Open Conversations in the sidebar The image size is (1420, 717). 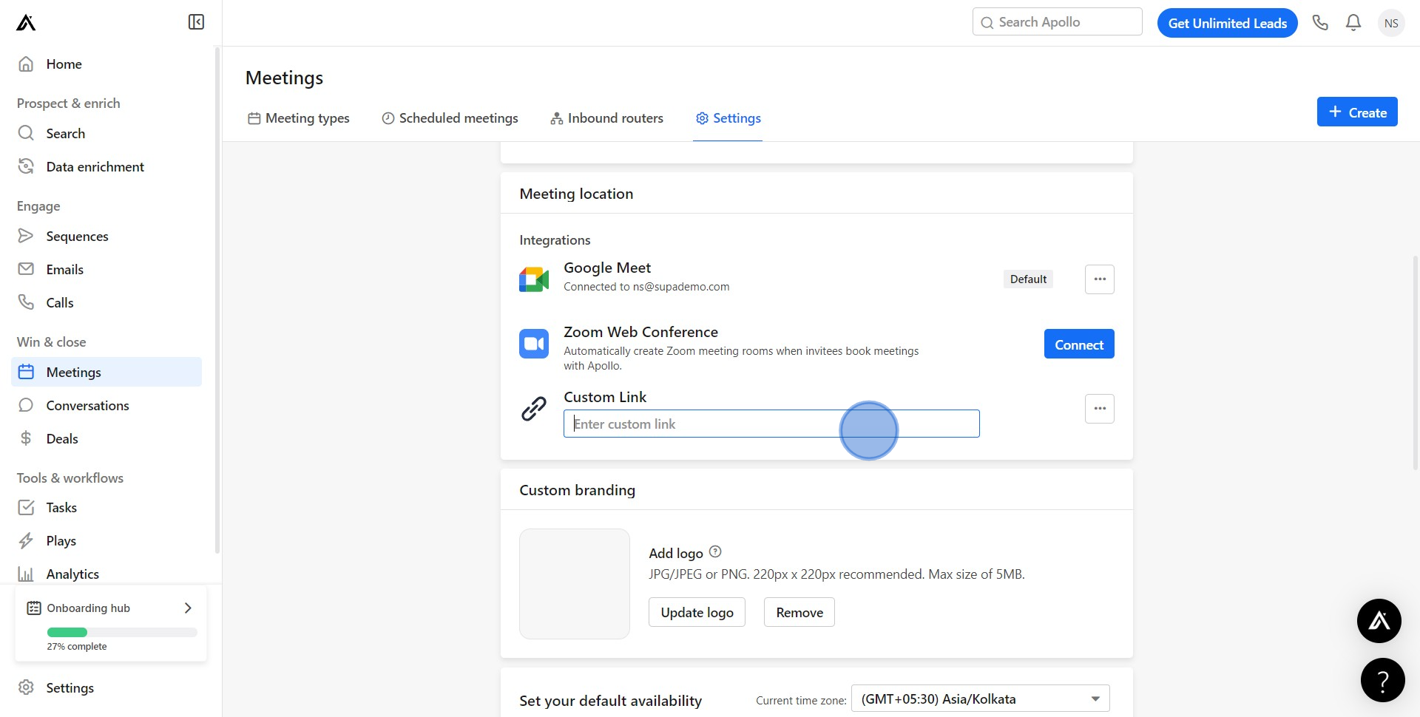106,406
